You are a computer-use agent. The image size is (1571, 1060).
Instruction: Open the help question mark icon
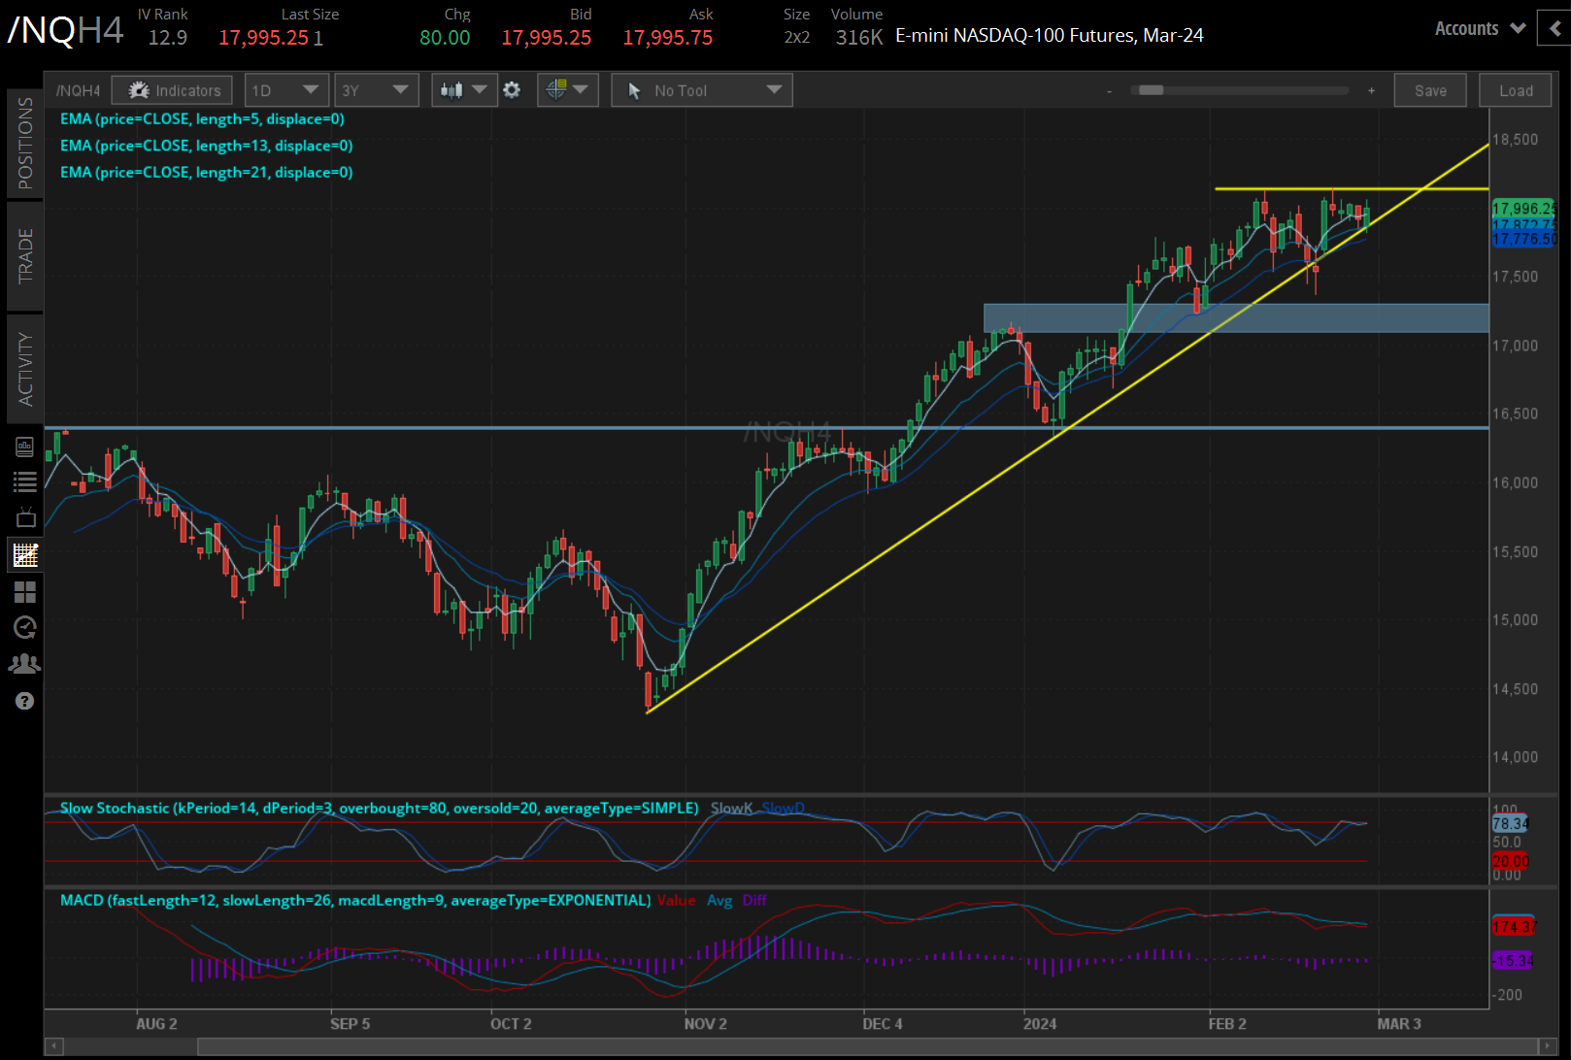(x=25, y=701)
